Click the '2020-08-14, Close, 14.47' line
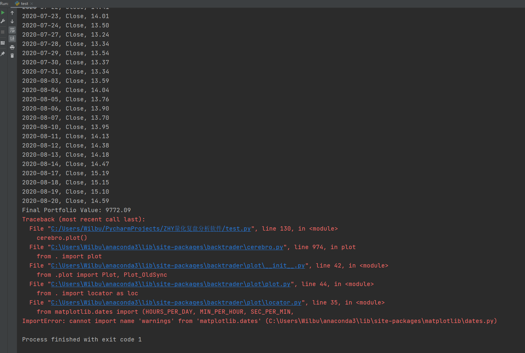 66,164
